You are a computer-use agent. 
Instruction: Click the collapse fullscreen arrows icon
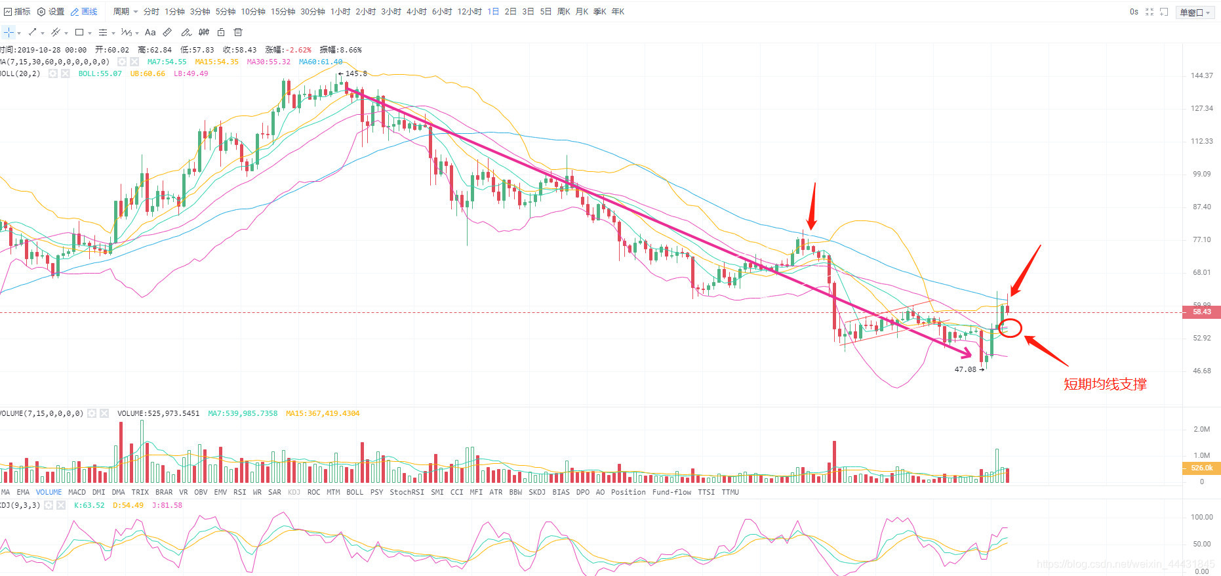pos(1150,12)
